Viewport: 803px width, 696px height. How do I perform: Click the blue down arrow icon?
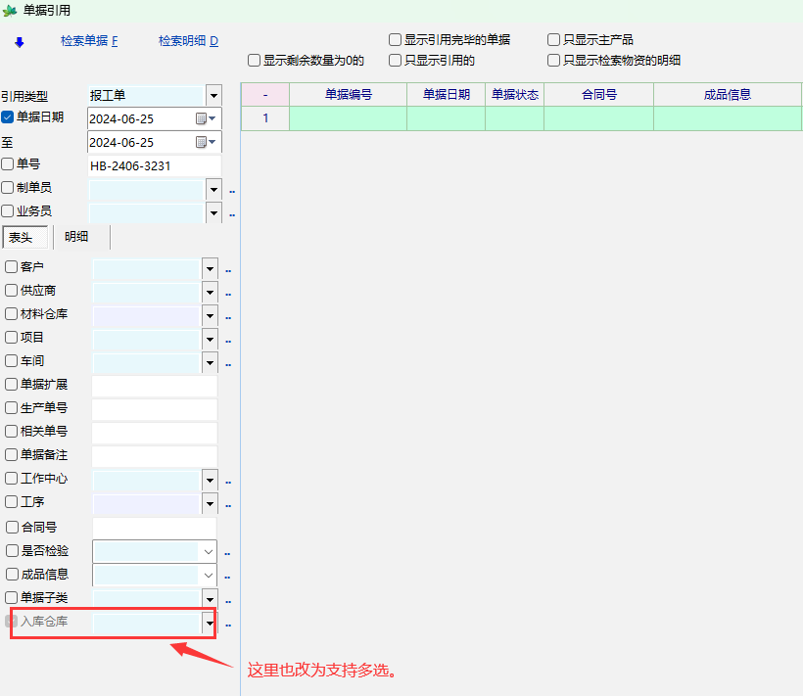[19, 42]
